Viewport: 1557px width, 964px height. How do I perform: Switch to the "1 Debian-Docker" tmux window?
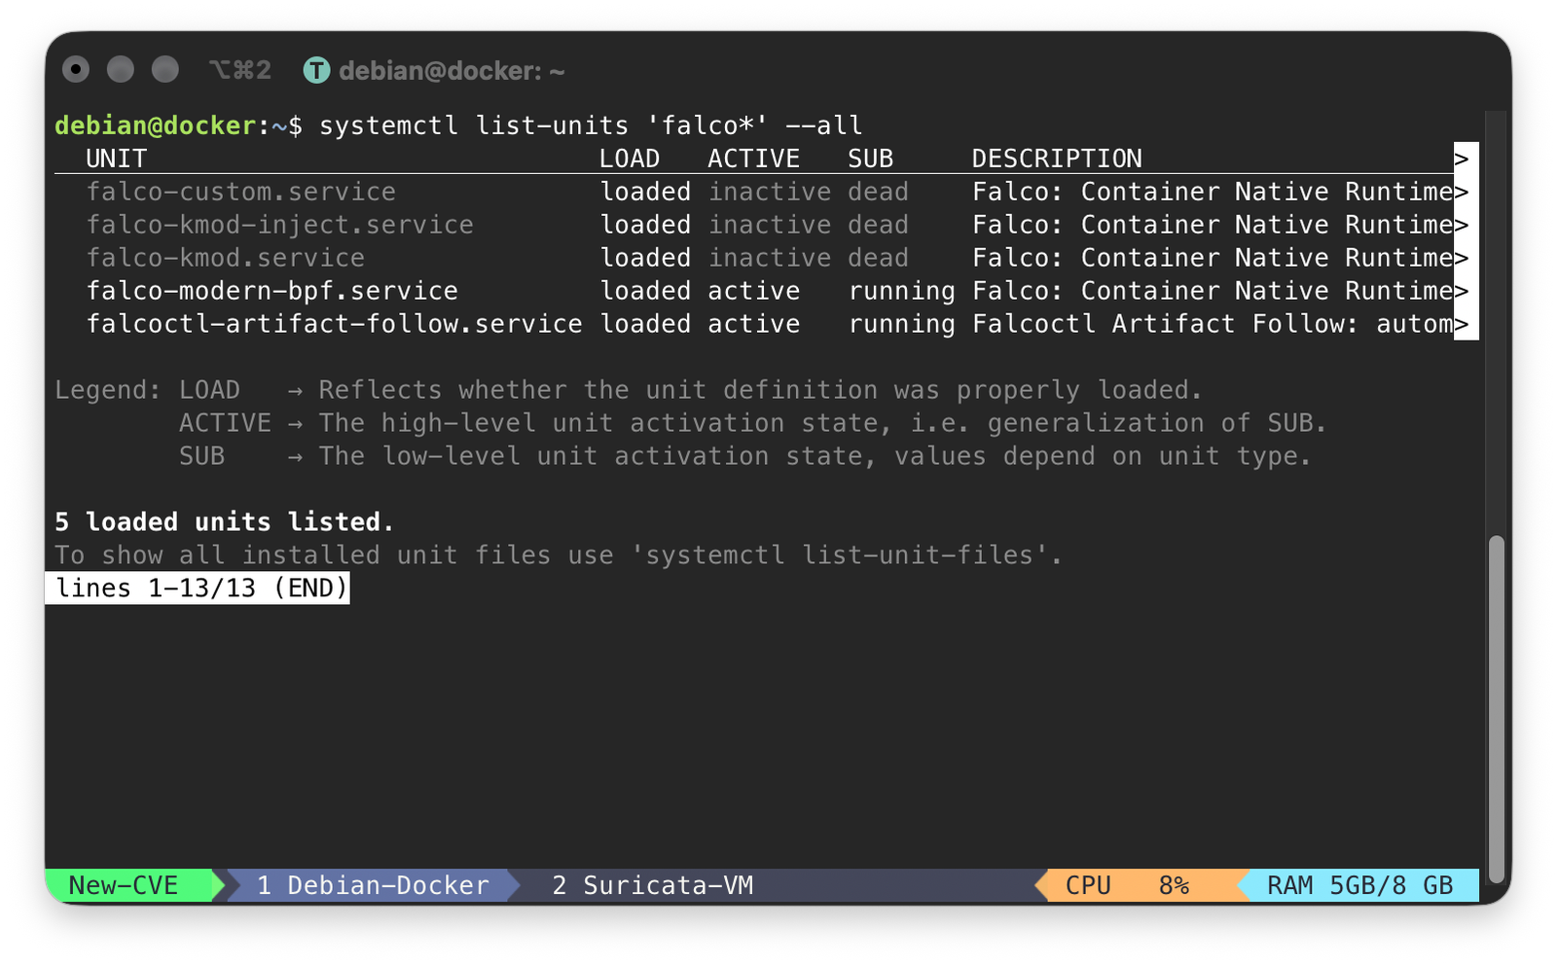pyautogui.click(x=373, y=885)
